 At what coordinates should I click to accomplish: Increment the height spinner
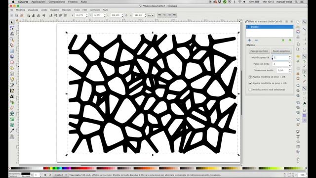145,14
